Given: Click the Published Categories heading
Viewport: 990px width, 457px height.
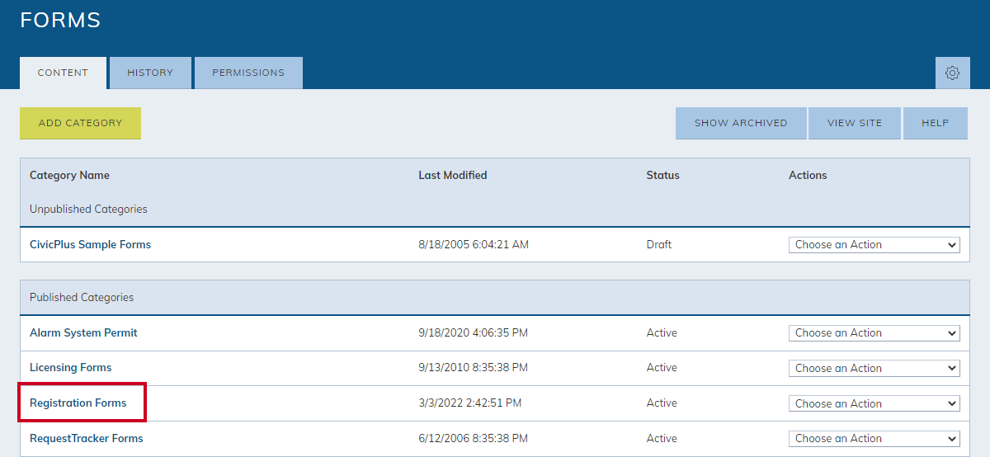Looking at the screenshot, I should point(82,297).
